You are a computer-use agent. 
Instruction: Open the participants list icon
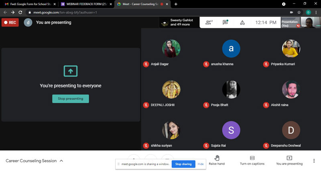tap(209, 22)
